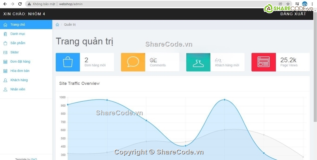Image resolution: width=317 pixels, height=160 pixels.
Task: Click the blue shopping bag tile
Action: tap(68, 62)
